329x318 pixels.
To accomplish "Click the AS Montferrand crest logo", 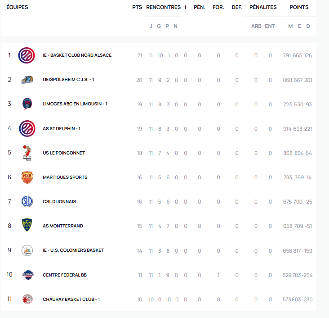I will coord(27,226).
